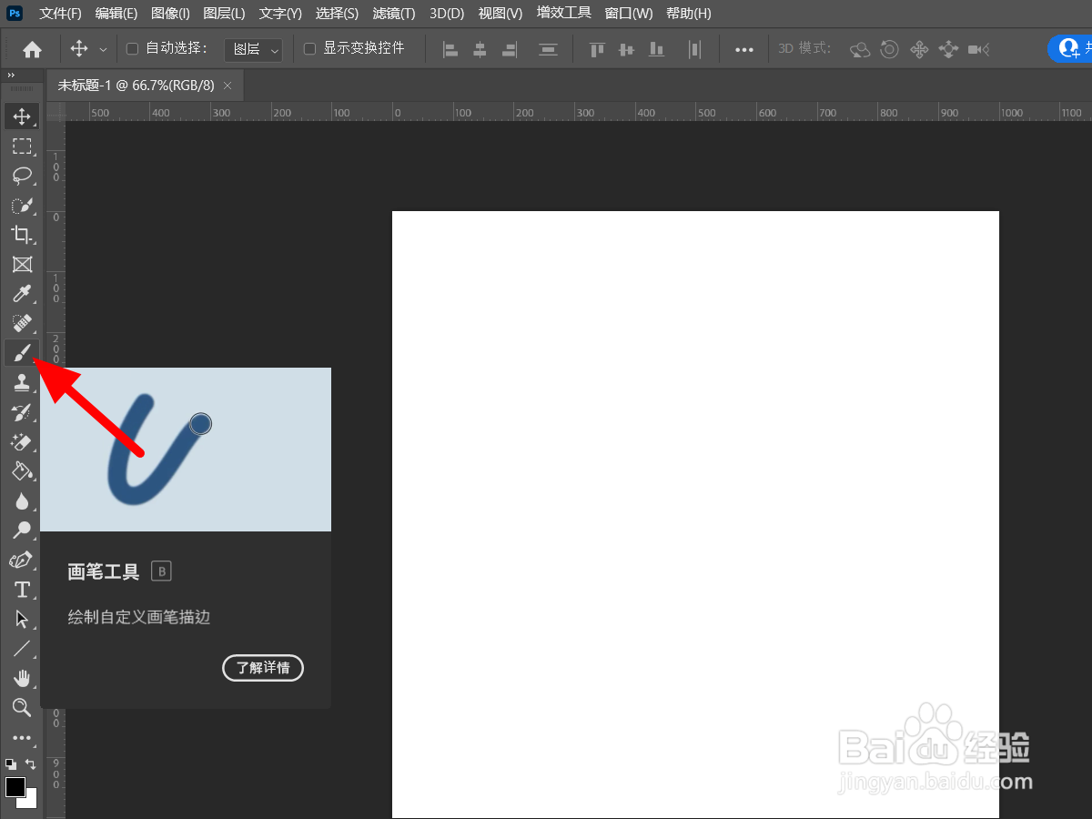This screenshot has height=819, width=1092.
Task: Select the Eyedropper tool
Action: coord(22,294)
